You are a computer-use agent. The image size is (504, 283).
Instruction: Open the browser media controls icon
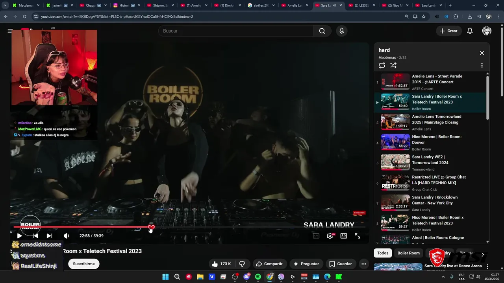(x=479, y=17)
